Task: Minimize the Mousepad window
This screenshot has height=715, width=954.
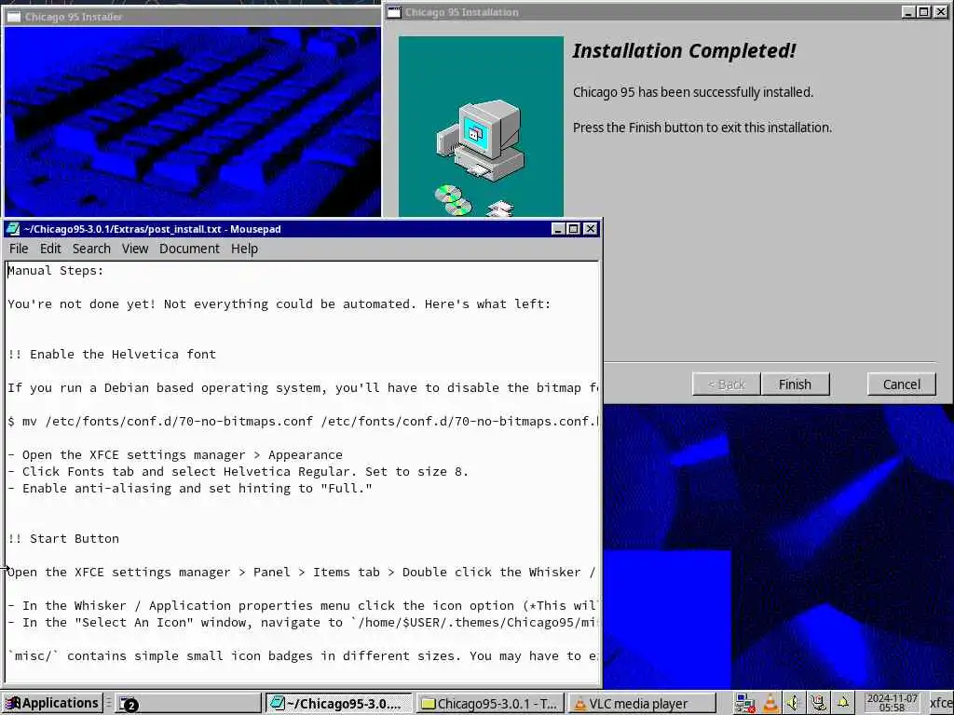Action: (559, 229)
